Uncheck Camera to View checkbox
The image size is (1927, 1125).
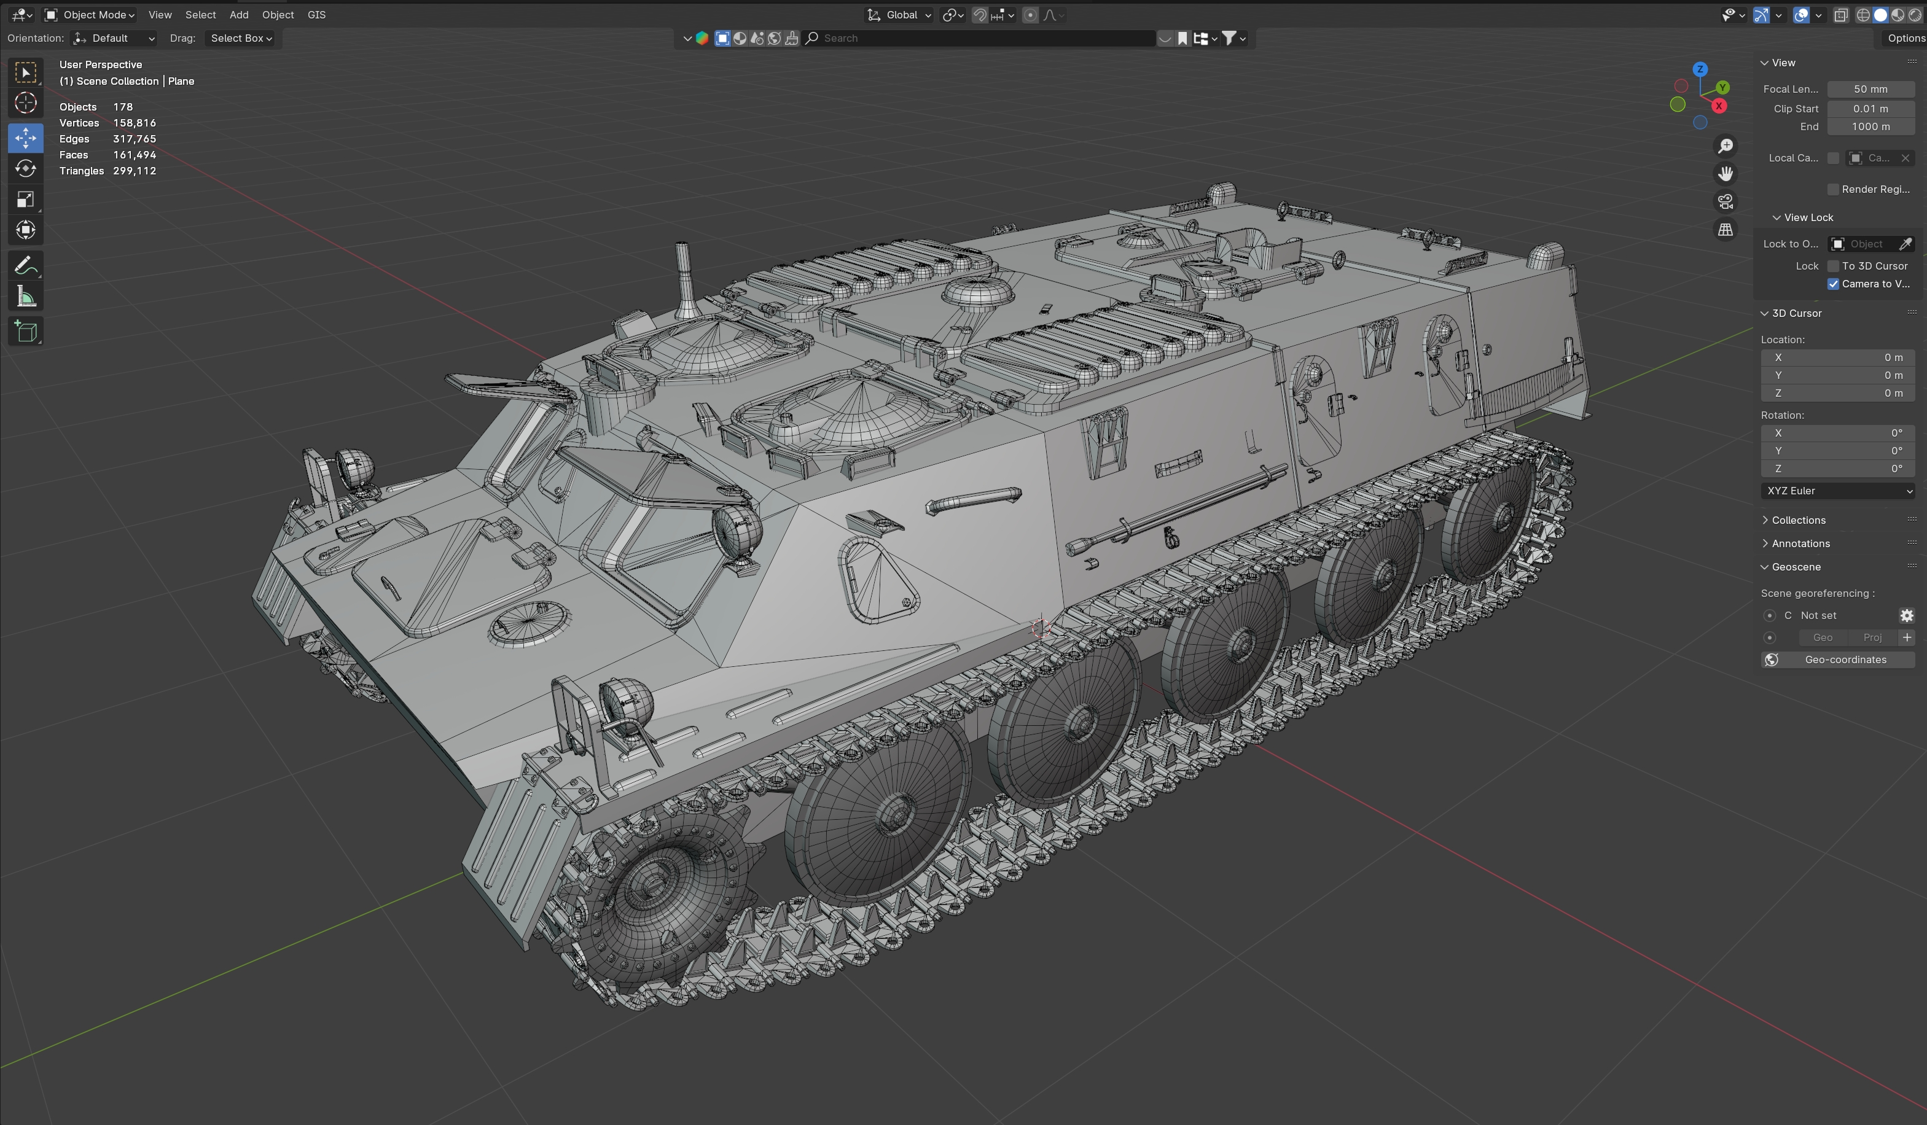click(x=1833, y=284)
